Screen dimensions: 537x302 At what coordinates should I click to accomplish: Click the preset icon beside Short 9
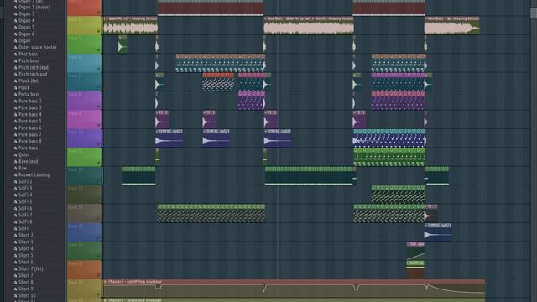pyautogui.click(x=15, y=289)
